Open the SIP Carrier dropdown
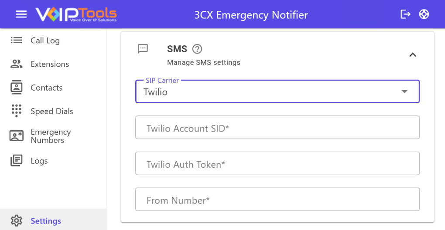Viewport: 445px width, 230px height. pyautogui.click(x=270, y=92)
